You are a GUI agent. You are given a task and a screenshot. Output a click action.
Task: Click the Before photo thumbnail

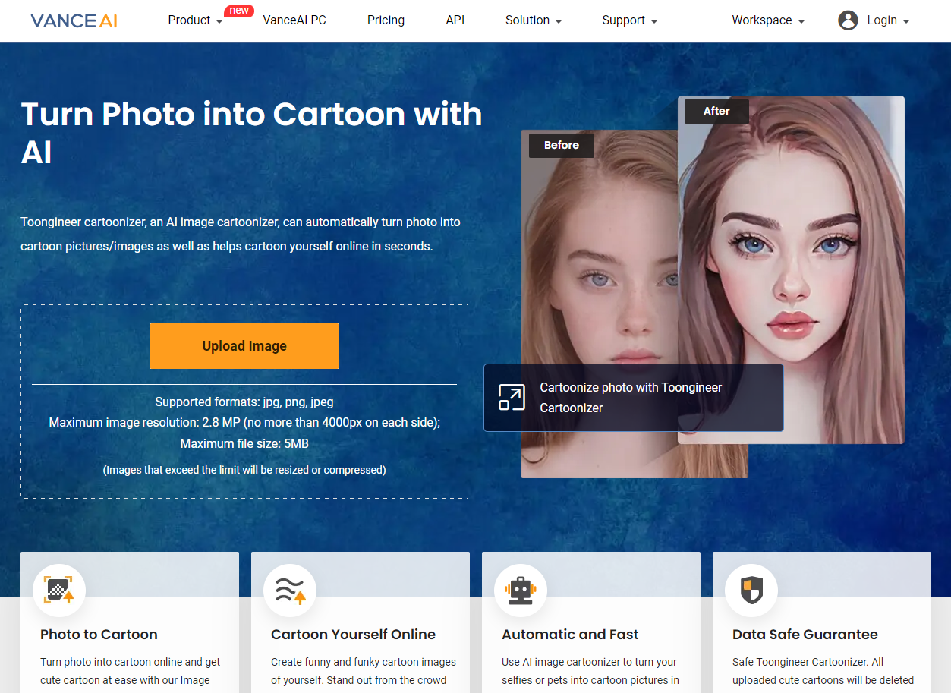600,304
